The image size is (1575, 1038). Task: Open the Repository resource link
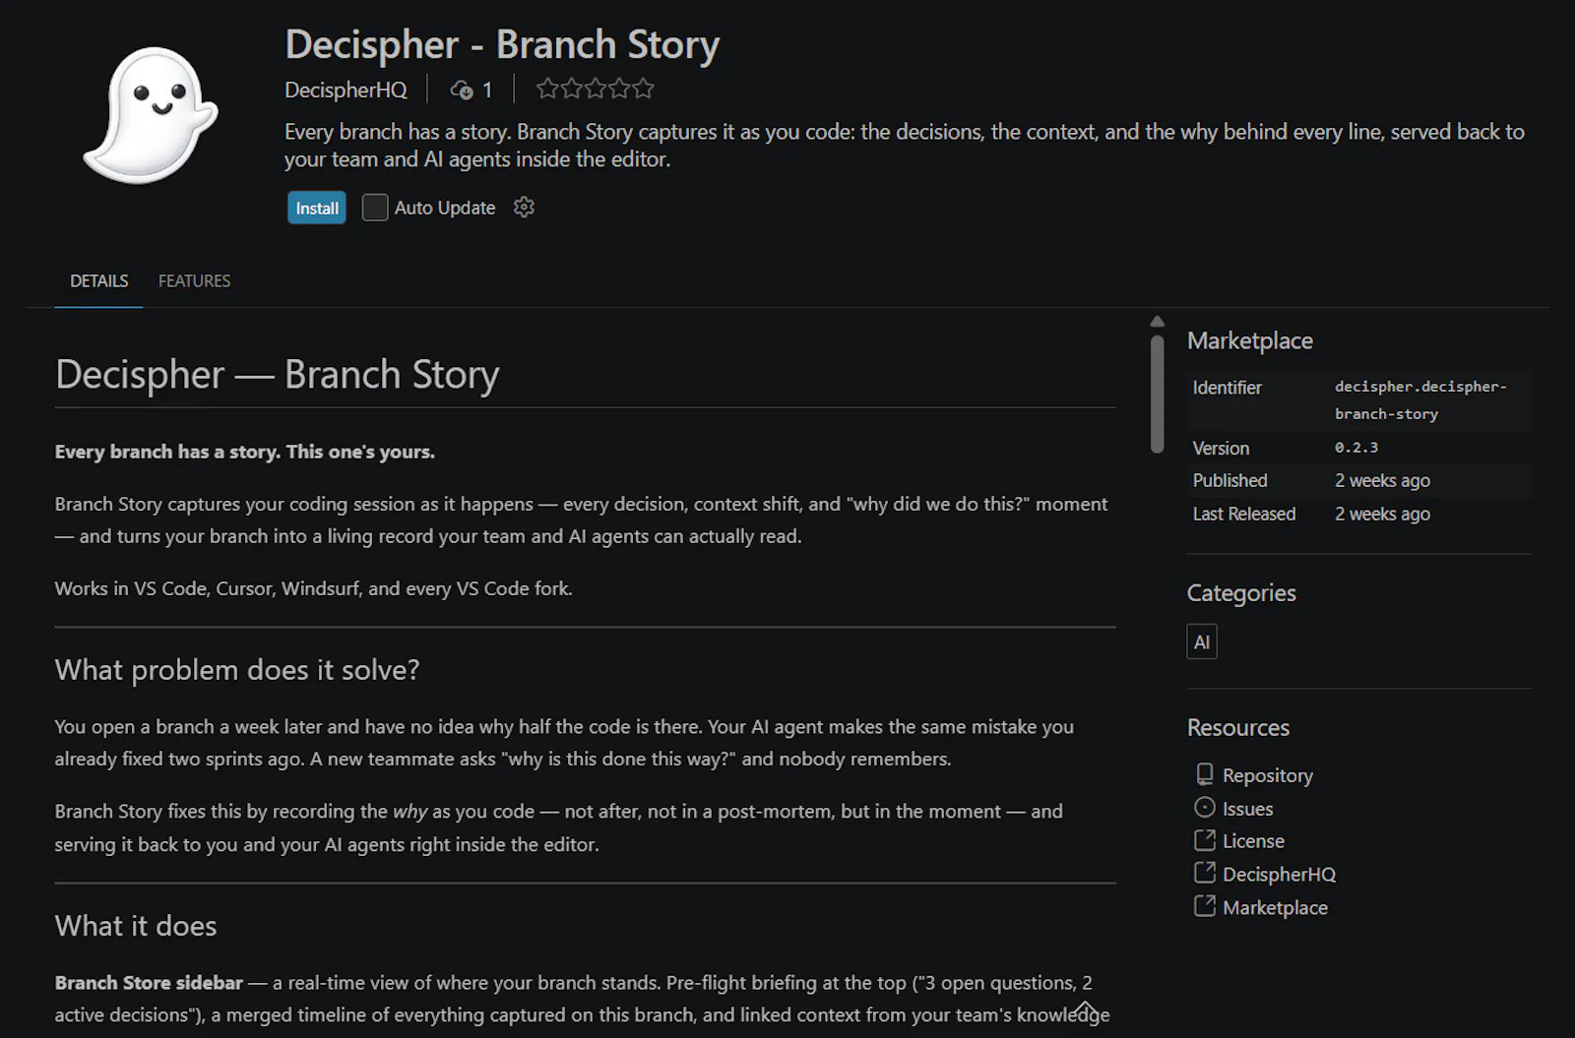point(1267,775)
